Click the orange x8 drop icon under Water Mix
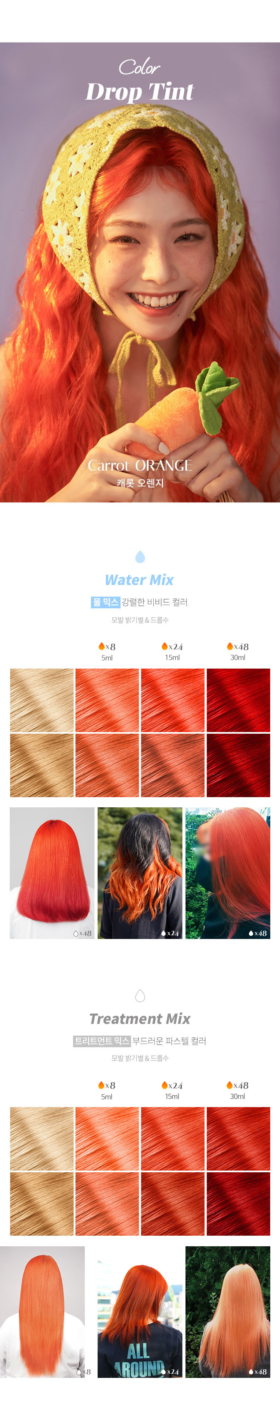Viewport: 280px width, 1418px height. (101, 646)
